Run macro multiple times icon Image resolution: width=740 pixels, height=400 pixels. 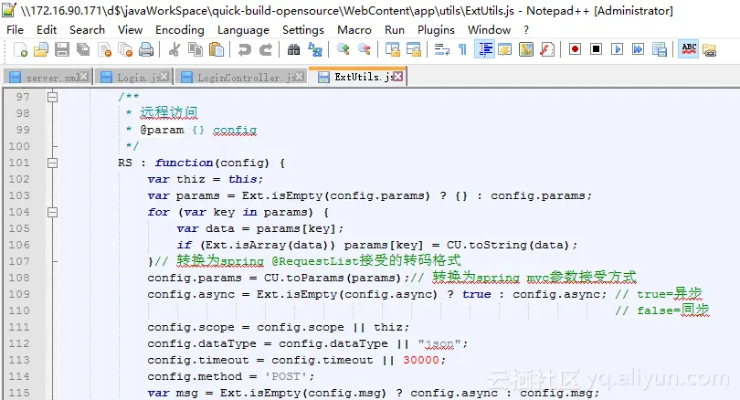point(638,49)
